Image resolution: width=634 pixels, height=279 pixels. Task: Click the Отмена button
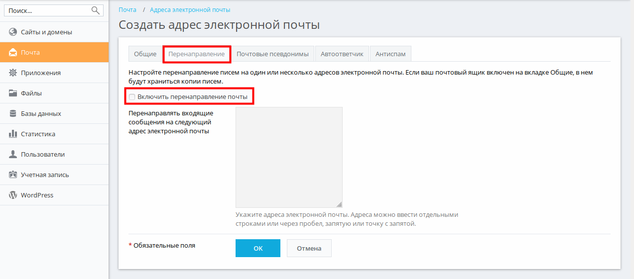click(309, 248)
